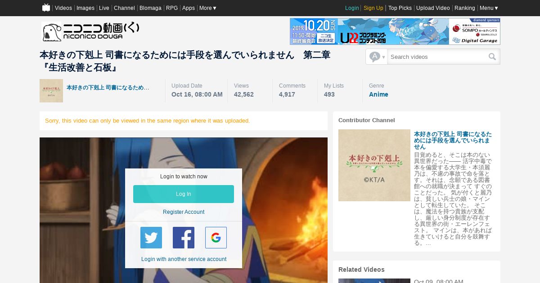Open the Anime genre link
The image size is (540, 283).
378,94
